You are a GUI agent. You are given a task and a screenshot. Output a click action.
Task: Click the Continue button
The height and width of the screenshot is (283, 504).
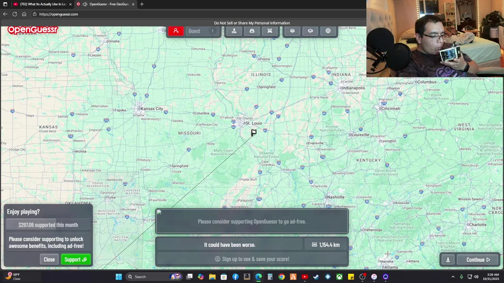tap(478, 260)
